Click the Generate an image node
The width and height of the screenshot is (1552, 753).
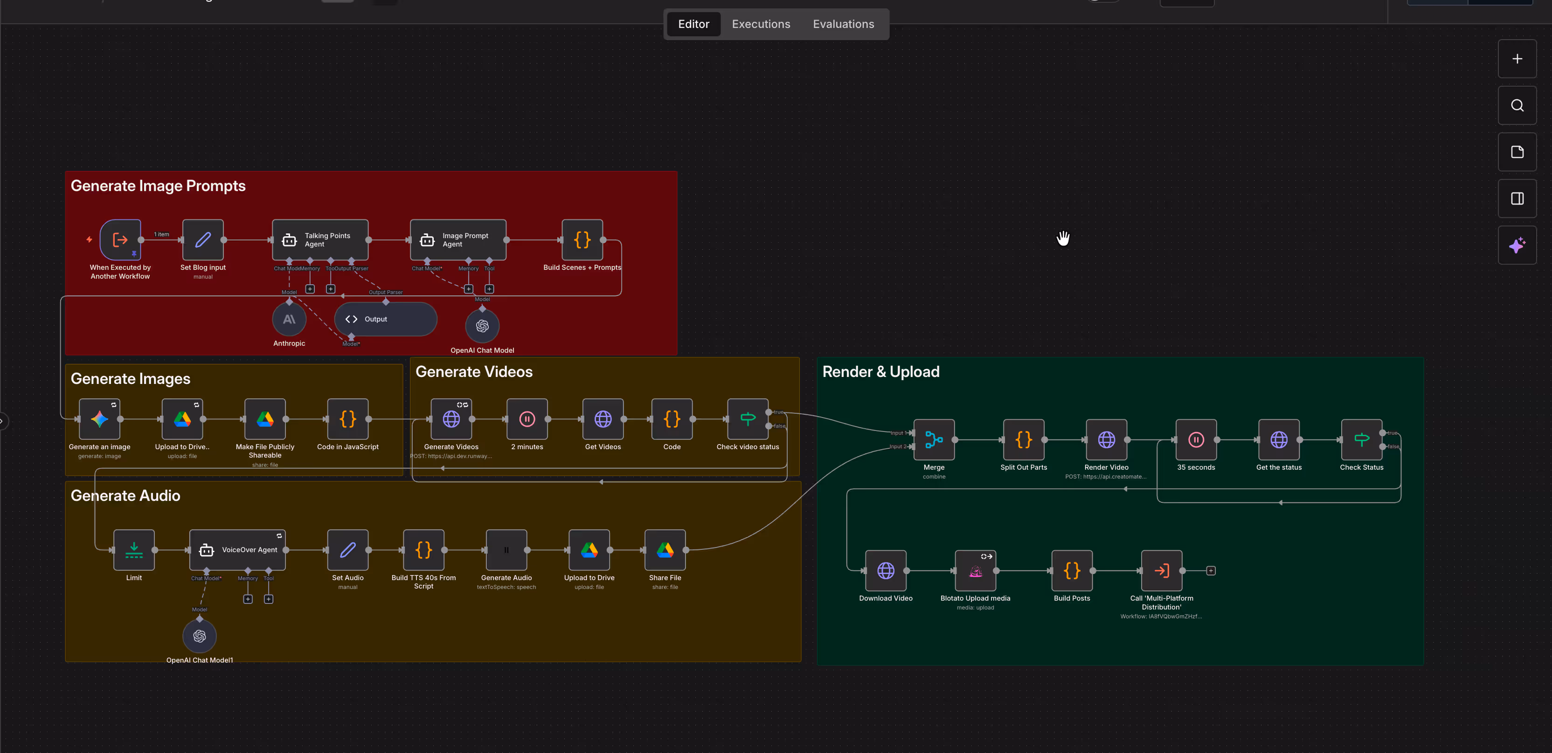tap(99, 419)
